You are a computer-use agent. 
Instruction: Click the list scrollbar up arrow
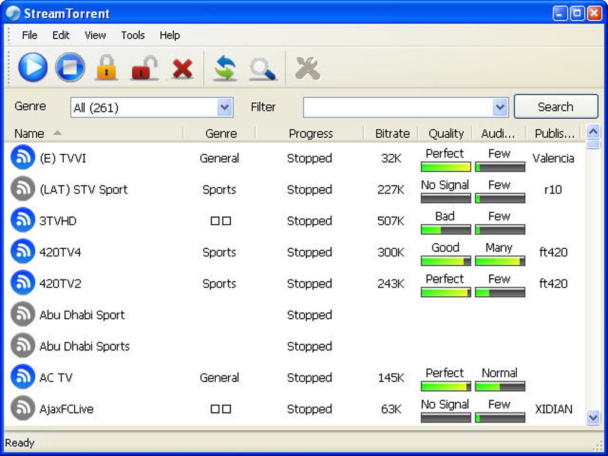click(x=593, y=132)
